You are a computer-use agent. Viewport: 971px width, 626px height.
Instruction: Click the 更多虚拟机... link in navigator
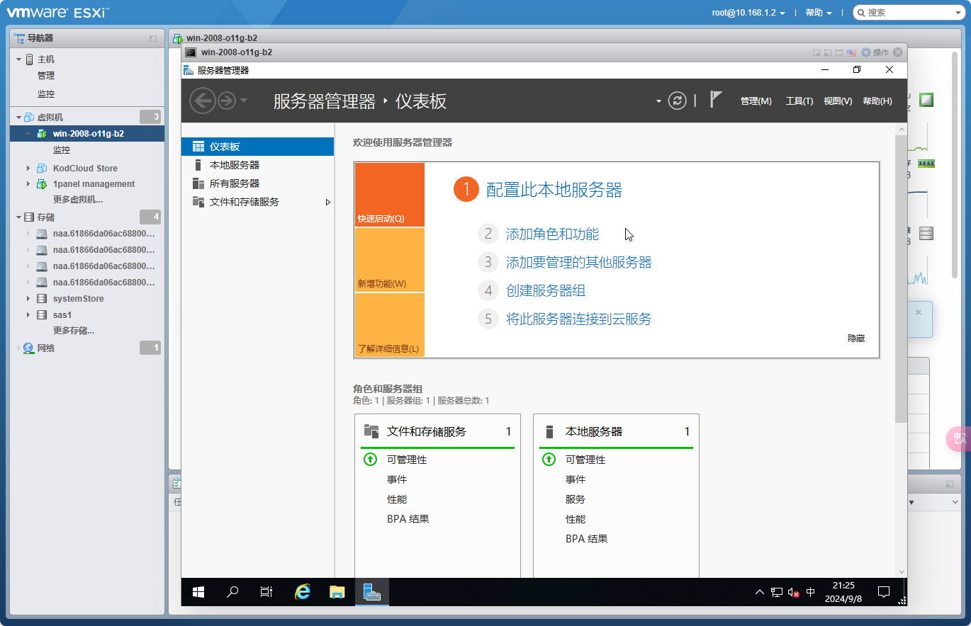pyautogui.click(x=78, y=200)
